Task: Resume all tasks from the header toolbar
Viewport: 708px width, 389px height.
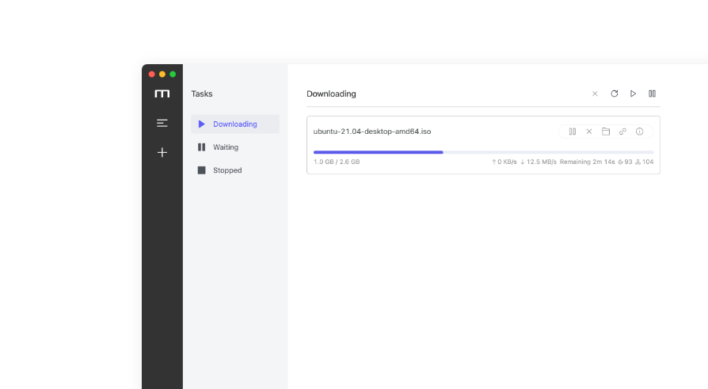Action: click(633, 93)
